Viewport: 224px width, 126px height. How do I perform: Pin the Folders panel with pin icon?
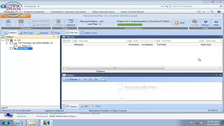tap(58, 37)
